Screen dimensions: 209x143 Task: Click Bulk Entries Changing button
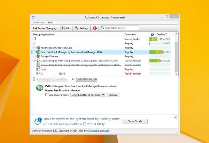pos(44,28)
